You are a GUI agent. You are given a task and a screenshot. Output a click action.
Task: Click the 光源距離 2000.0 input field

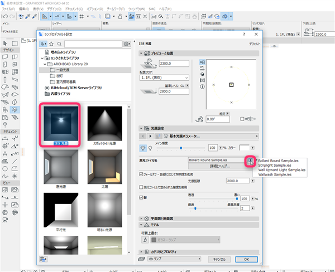(x=238, y=181)
